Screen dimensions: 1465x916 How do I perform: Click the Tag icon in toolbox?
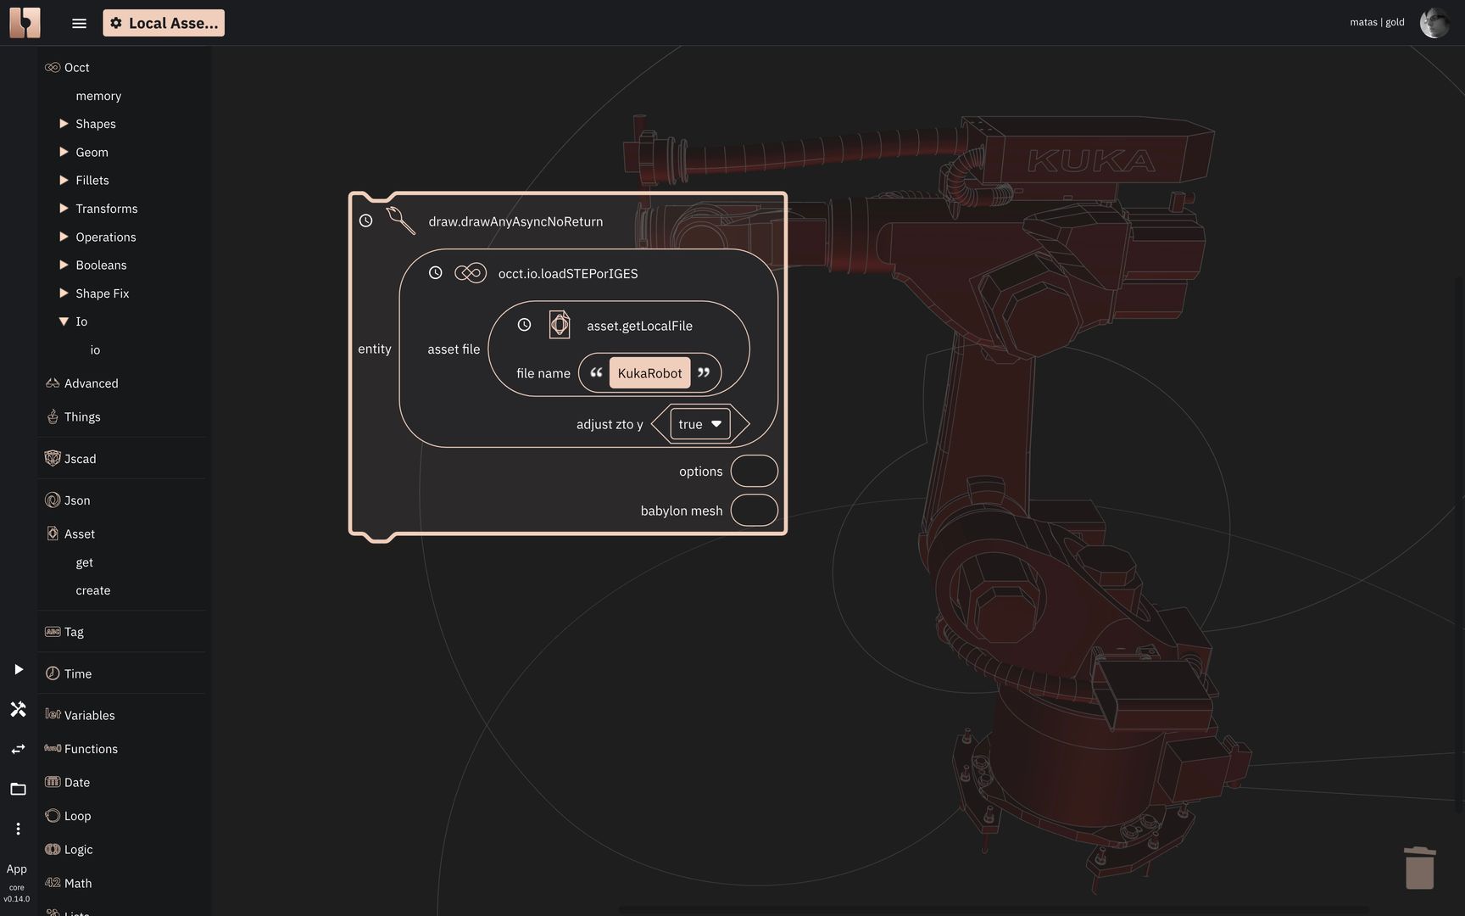click(53, 632)
